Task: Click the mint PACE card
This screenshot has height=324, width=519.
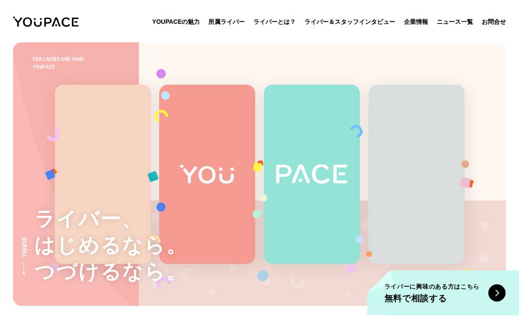Action: click(312, 174)
